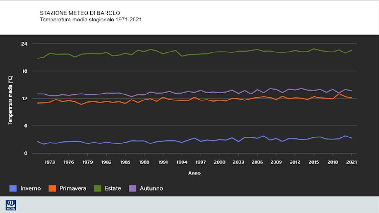
Task: Click the Temperatura media (°C) y-axis title
Action: pos(10,100)
